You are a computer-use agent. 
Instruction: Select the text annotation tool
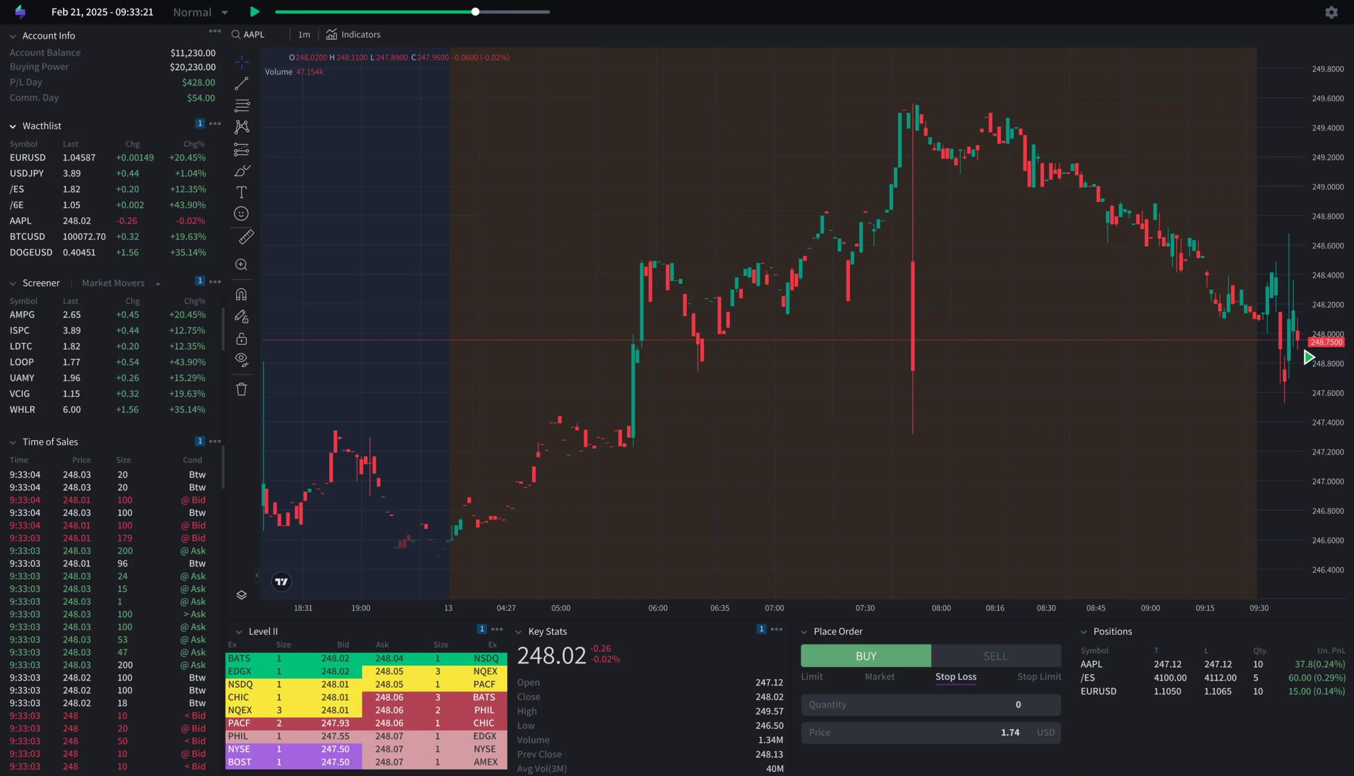(241, 192)
